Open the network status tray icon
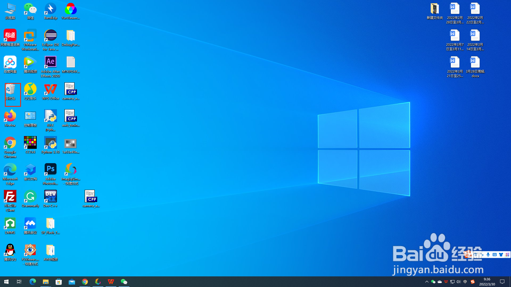Screen dimensions: 511x287 (x=452, y=282)
